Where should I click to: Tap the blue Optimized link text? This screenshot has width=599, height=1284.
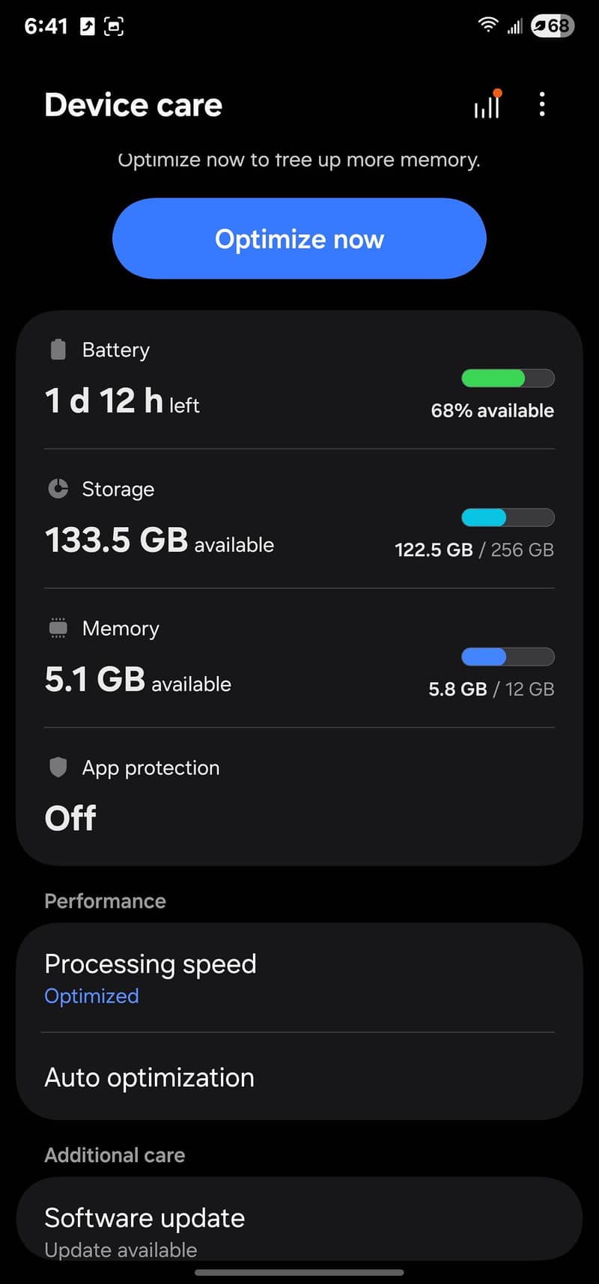click(x=91, y=996)
